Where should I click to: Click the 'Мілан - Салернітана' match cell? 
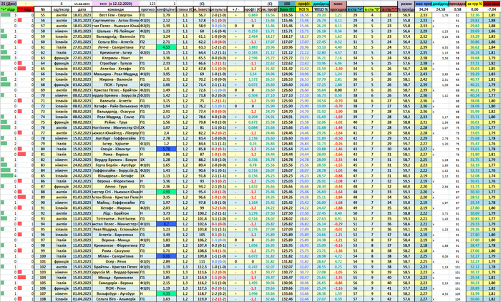(116, 256)
